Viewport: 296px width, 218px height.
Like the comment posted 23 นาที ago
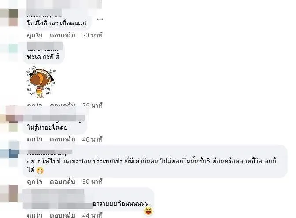click(35, 35)
